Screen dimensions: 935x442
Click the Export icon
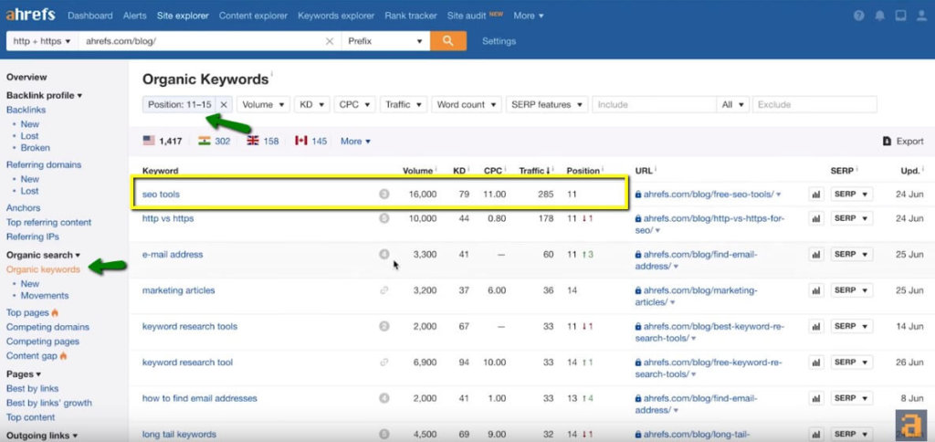tap(887, 142)
